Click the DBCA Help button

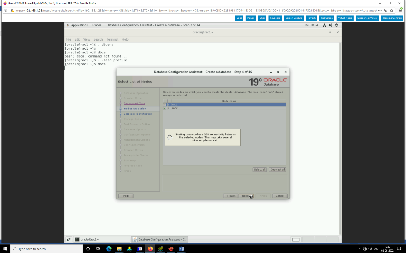coord(126,196)
